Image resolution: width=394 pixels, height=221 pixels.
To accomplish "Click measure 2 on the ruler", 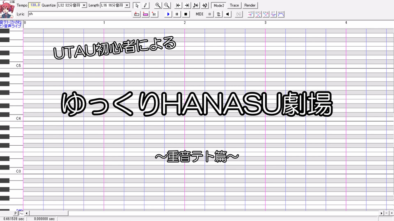I will click(185, 23).
